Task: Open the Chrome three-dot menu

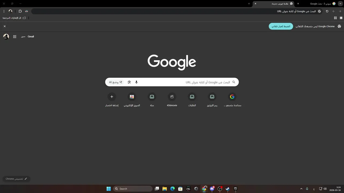Action: click(4, 11)
